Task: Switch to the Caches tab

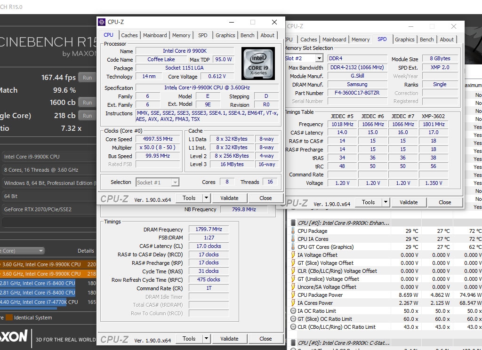Action: 129,35
